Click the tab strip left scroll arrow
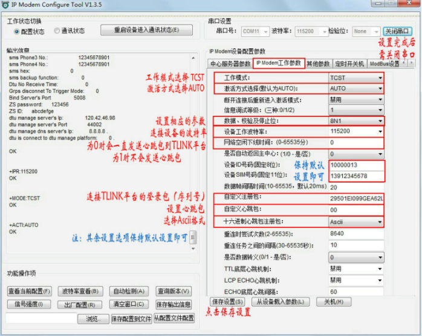Viewport: 422px width, 336px height. pos(405,62)
